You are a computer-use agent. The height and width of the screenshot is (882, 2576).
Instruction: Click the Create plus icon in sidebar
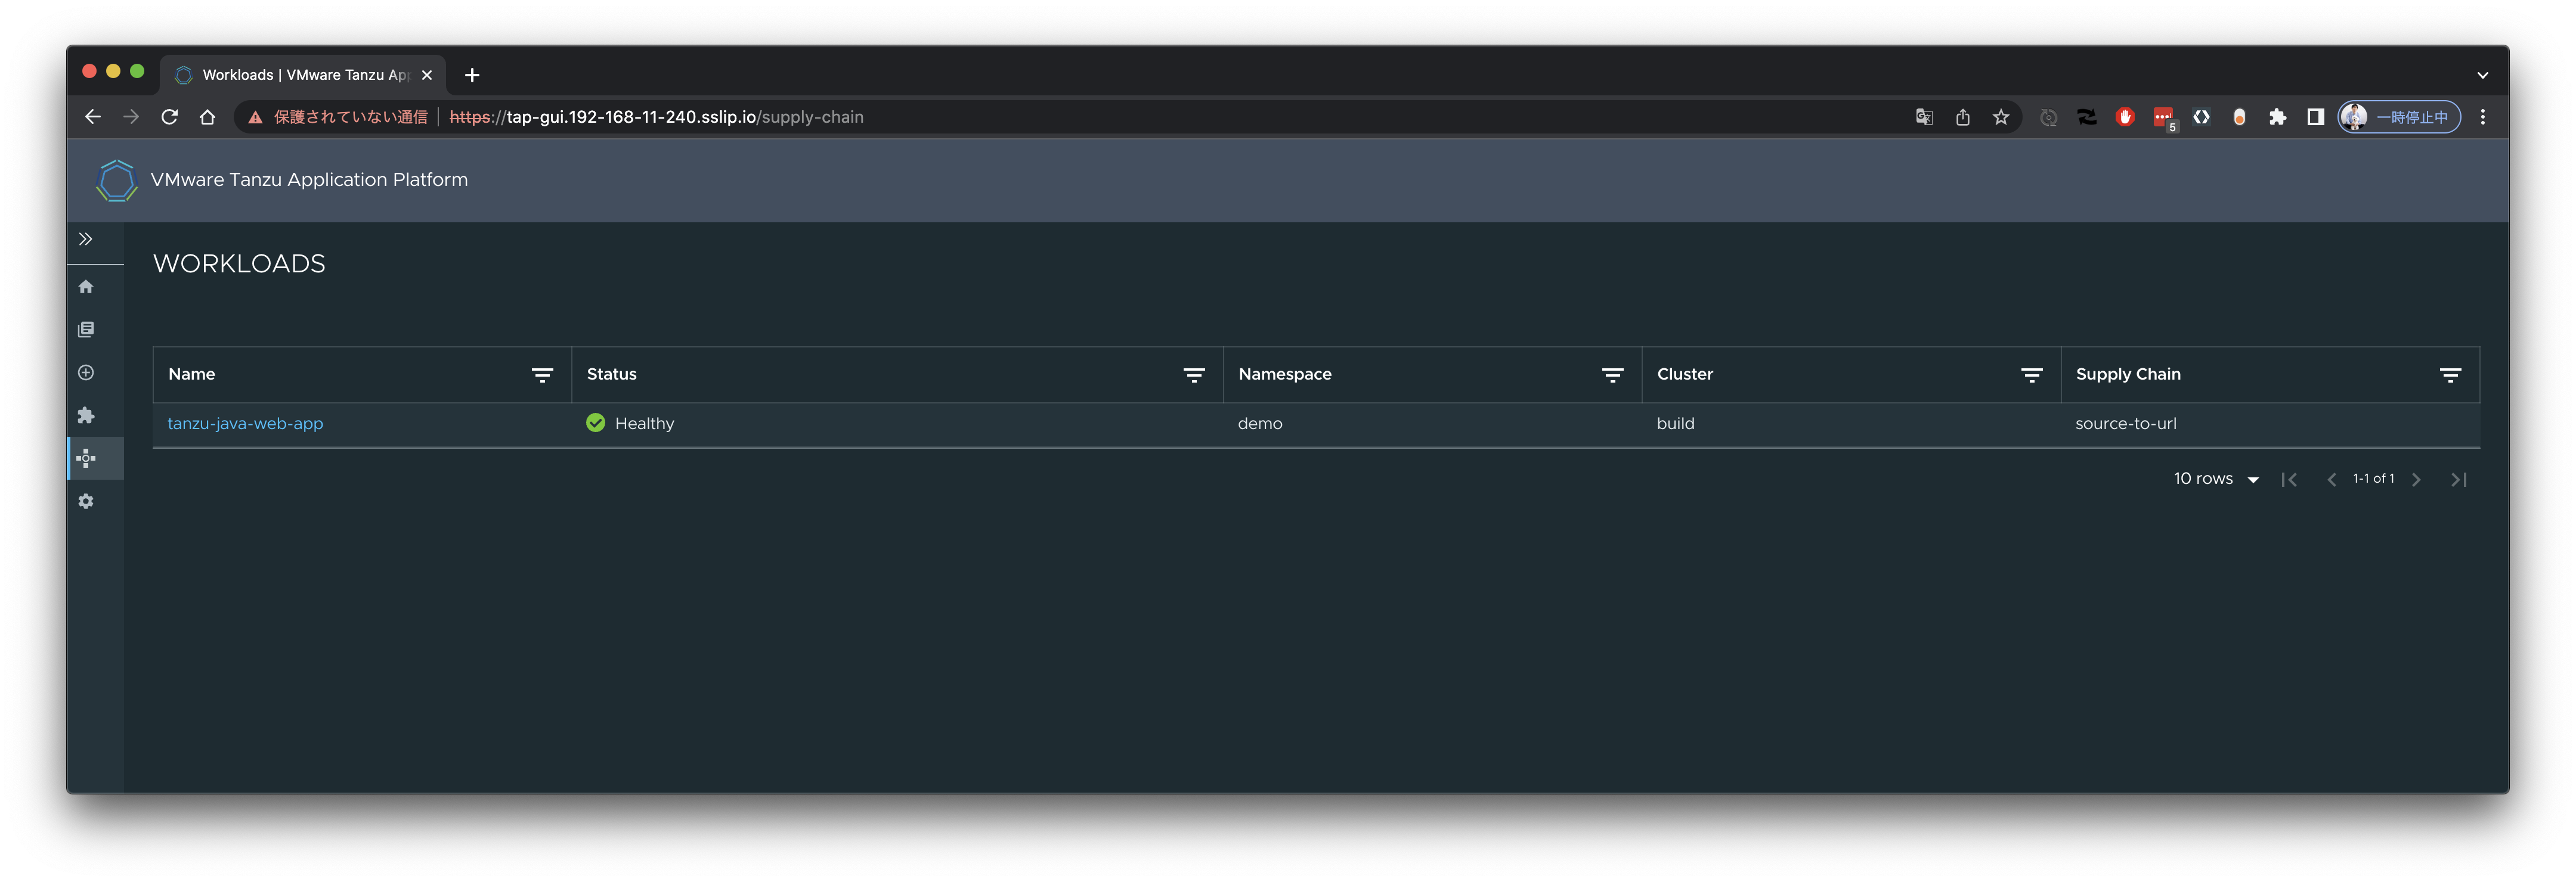pyautogui.click(x=86, y=372)
